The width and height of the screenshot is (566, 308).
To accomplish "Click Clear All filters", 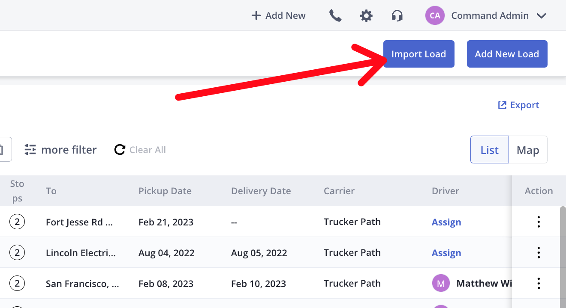I will click(x=140, y=150).
